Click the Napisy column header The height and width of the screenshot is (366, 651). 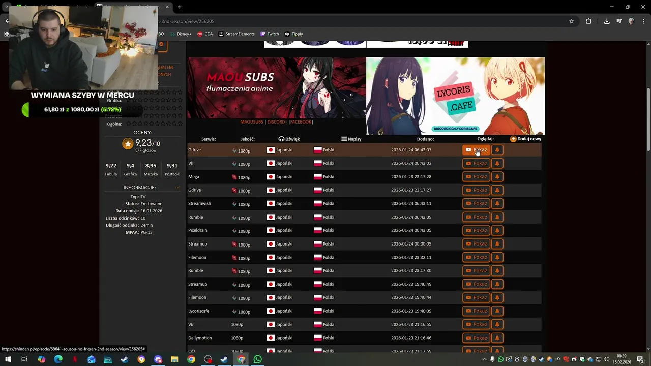click(351, 139)
